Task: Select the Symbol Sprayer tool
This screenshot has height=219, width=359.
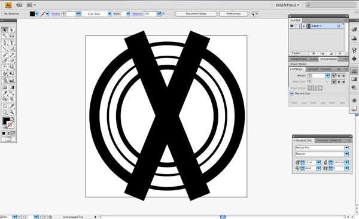Action: coord(5,80)
